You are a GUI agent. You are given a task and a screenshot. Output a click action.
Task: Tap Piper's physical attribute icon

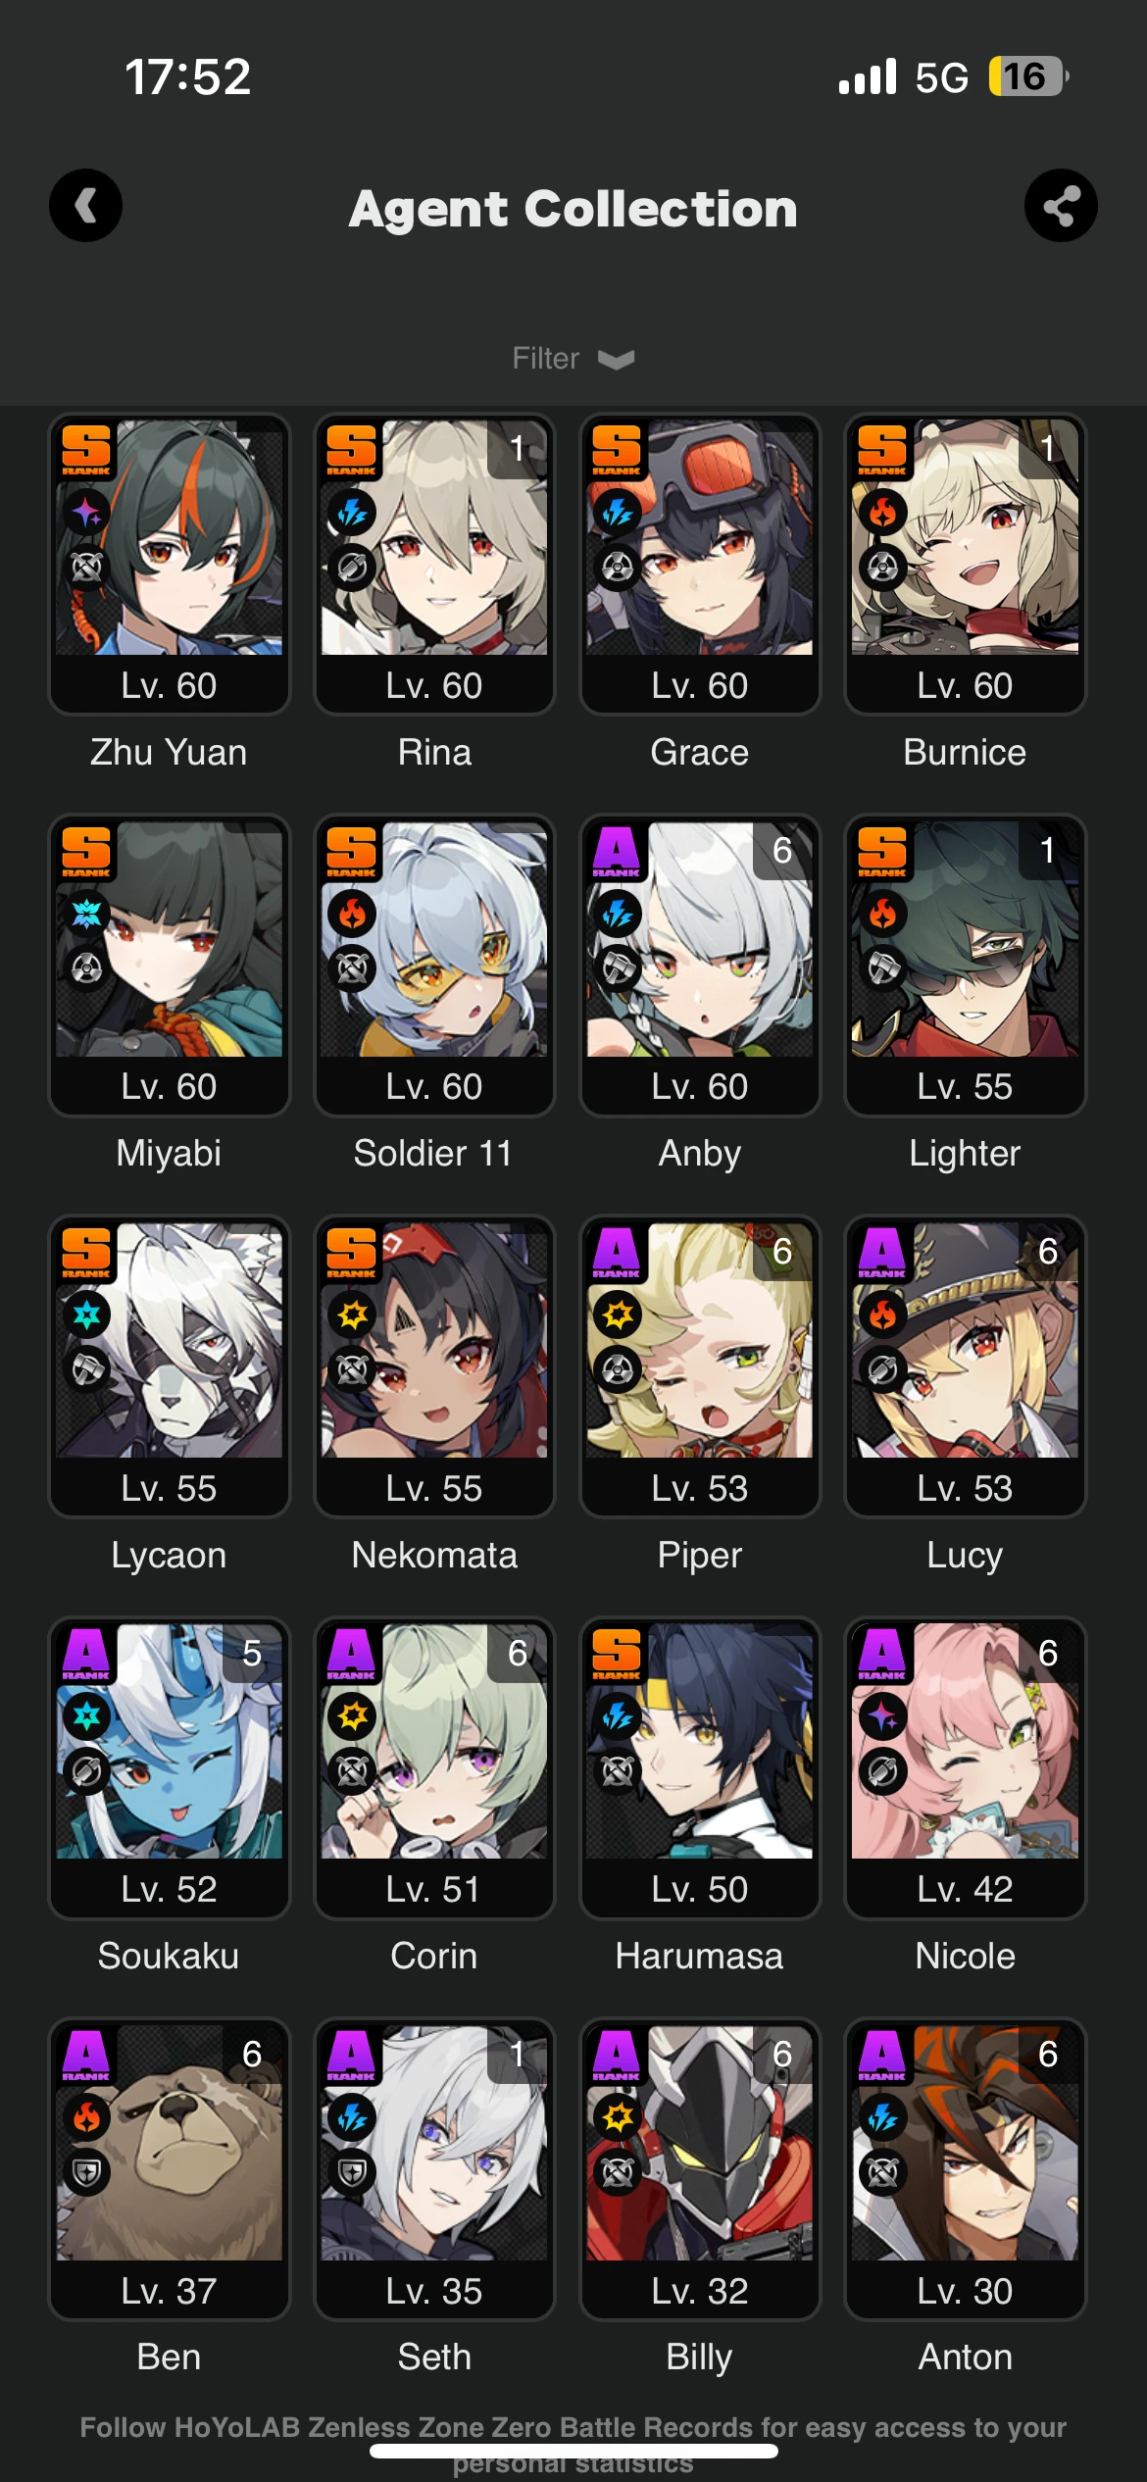click(618, 1315)
